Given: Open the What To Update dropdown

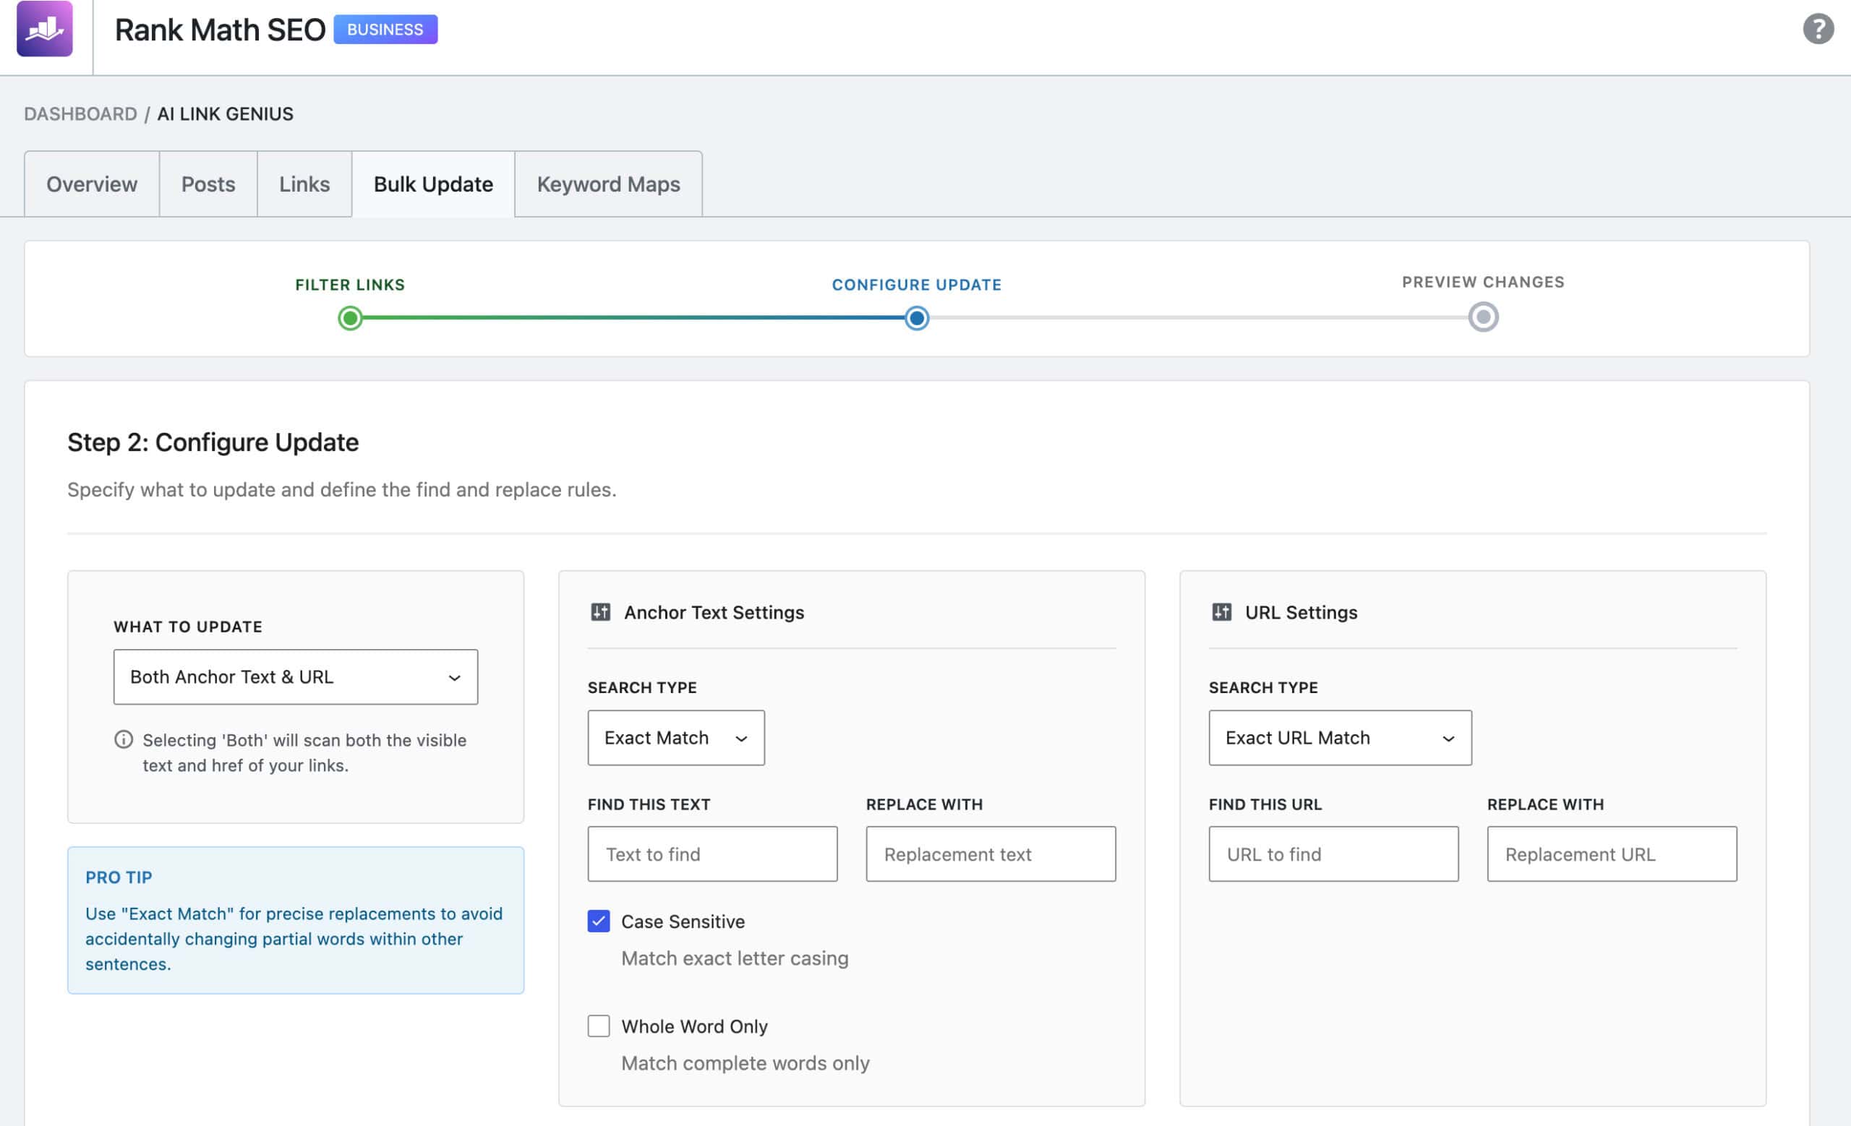Looking at the screenshot, I should tap(295, 677).
